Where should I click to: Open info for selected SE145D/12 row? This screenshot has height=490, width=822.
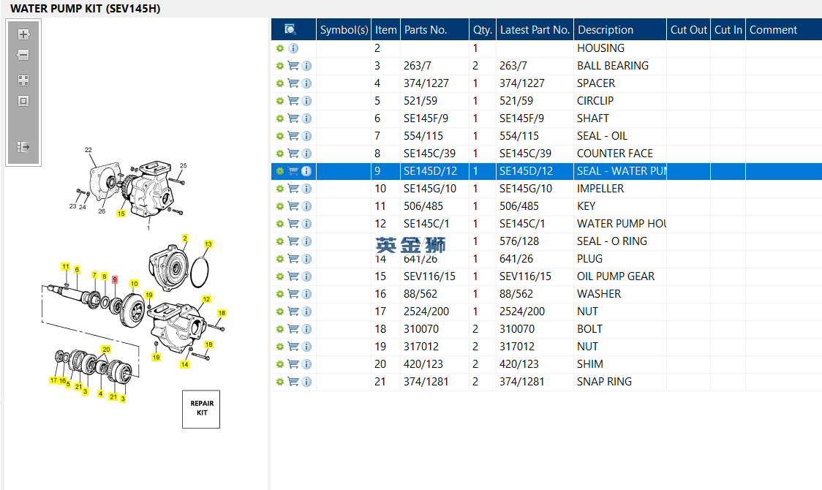(306, 171)
